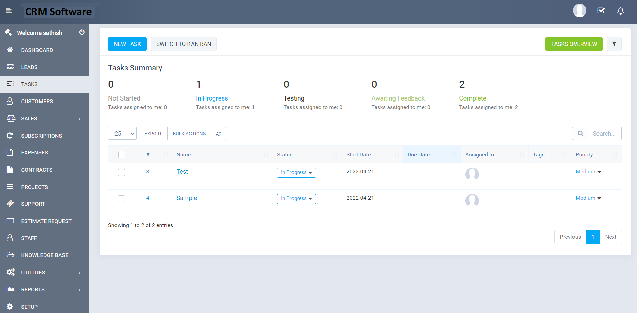Check the box for the Test task

click(122, 172)
